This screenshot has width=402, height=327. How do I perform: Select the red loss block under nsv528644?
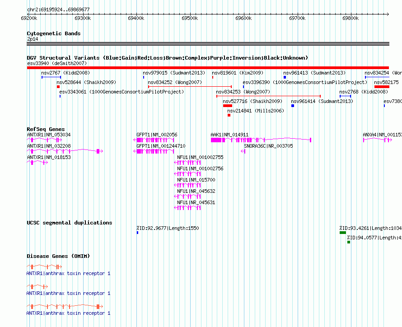58,87
